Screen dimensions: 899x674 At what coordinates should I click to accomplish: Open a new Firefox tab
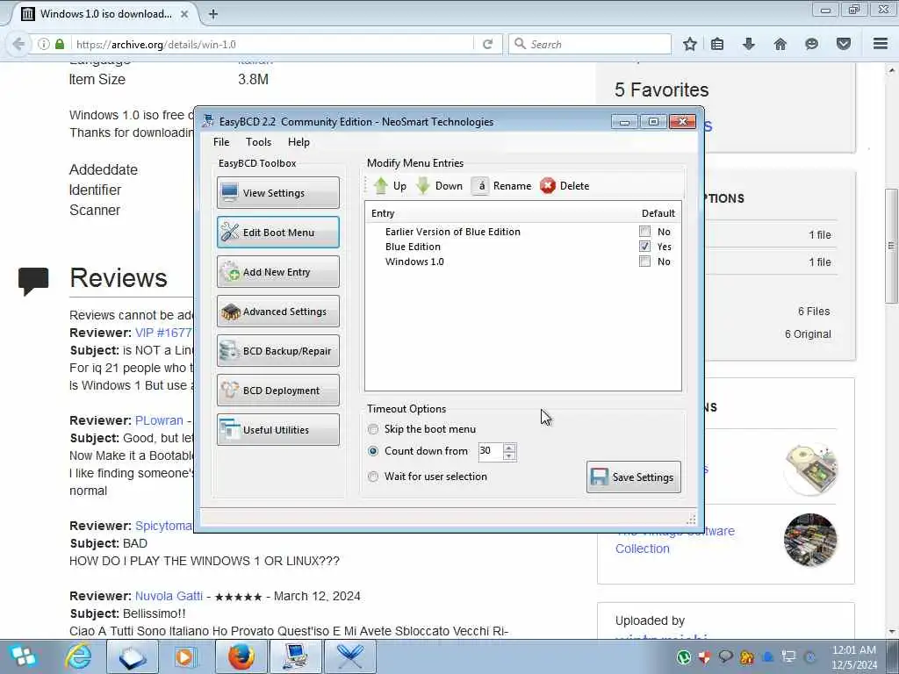coord(213,14)
